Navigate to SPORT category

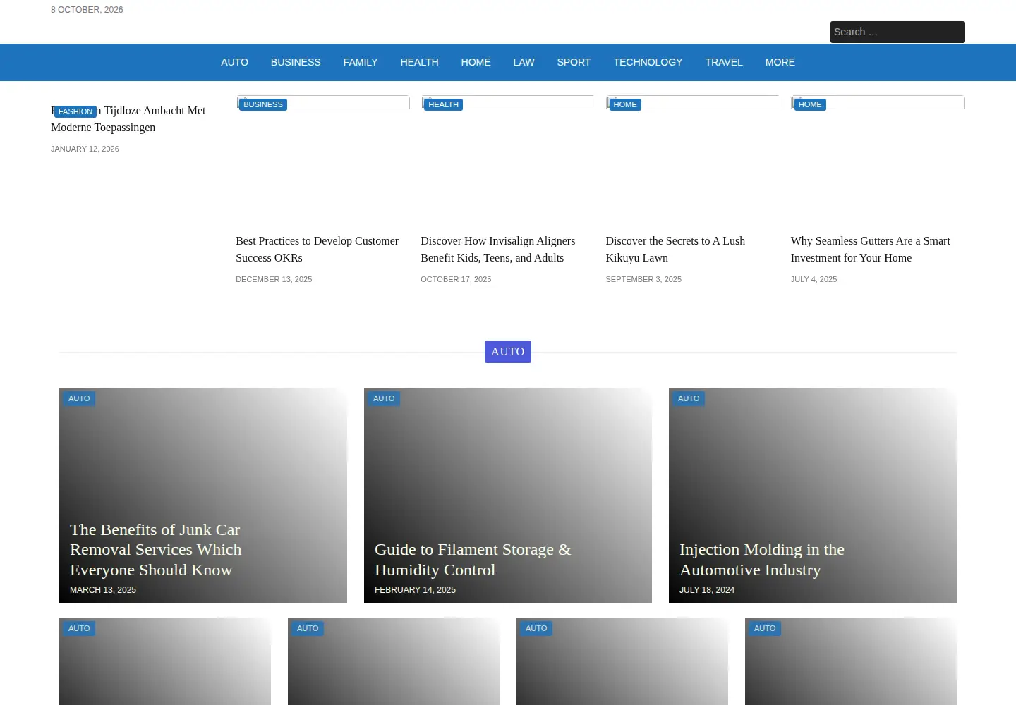(x=574, y=62)
